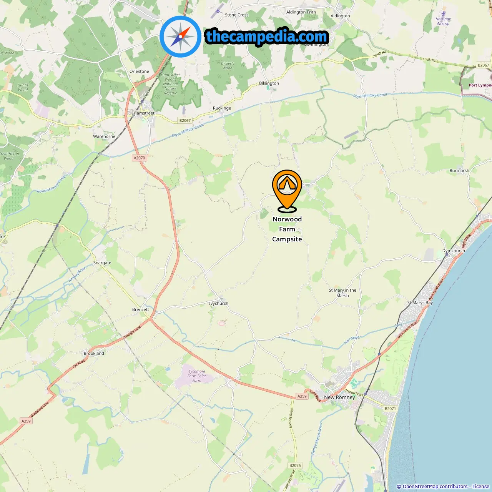Click the orange campsite tent marker pin

[x=287, y=191]
